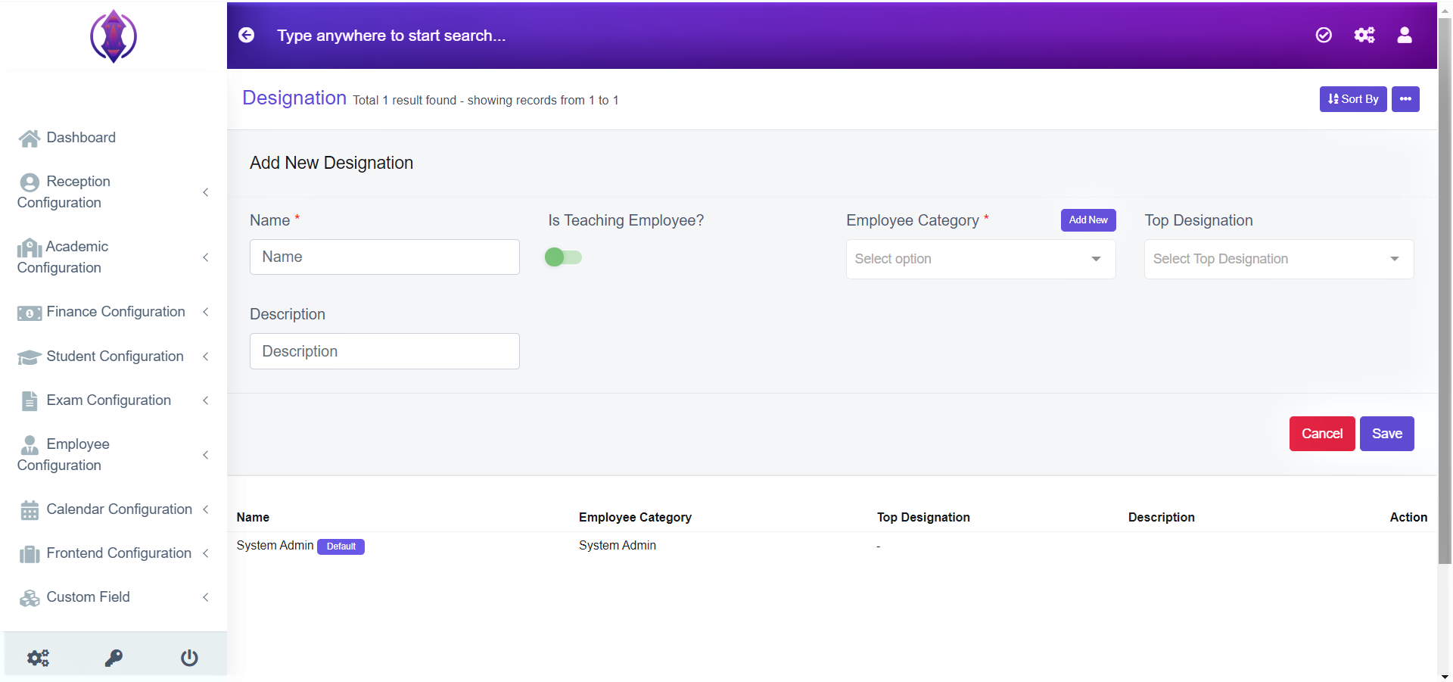Image resolution: width=1453 pixels, height=682 pixels.
Task: Click the Name input field
Action: 384,257
